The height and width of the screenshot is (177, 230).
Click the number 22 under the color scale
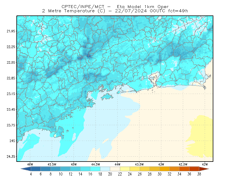pos(120,174)
